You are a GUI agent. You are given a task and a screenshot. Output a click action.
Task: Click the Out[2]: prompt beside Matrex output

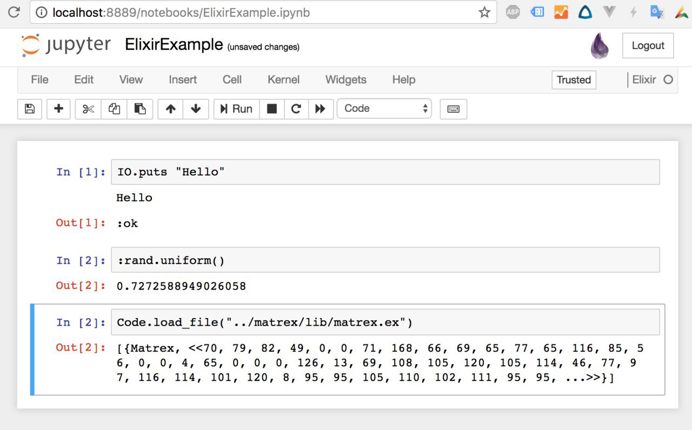tap(81, 347)
